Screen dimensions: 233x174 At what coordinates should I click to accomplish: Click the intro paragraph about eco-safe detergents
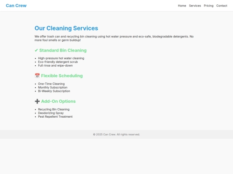[x=114, y=38]
